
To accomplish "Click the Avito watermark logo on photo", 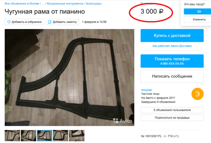I will pyautogui.click(x=122, y=121).
